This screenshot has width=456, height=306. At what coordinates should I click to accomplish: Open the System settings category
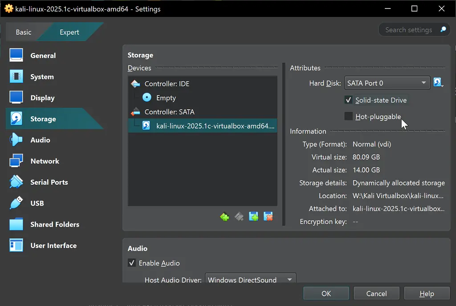click(55, 77)
